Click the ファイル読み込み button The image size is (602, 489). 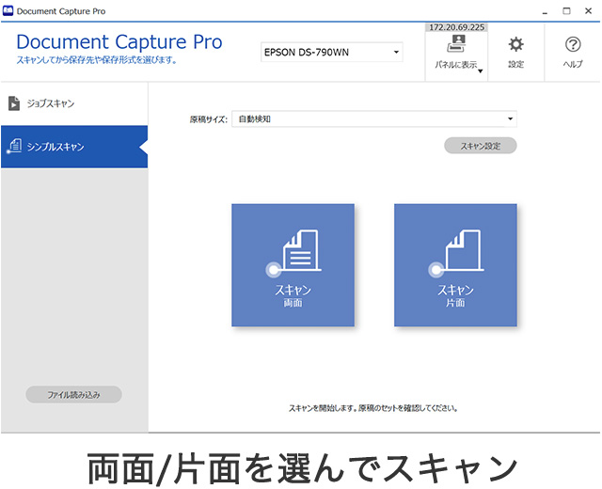pos(73,395)
